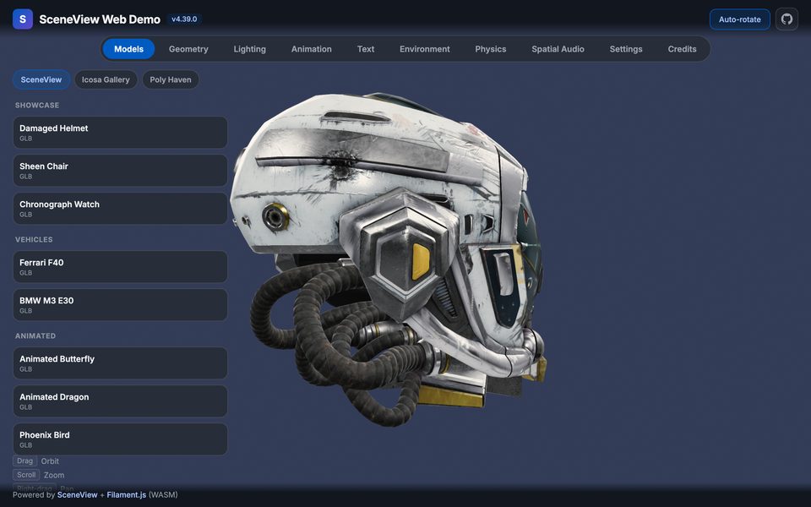Image resolution: width=811 pixels, height=507 pixels.
Task: Click the VEHICLES section heading
Action: [34, 239]
